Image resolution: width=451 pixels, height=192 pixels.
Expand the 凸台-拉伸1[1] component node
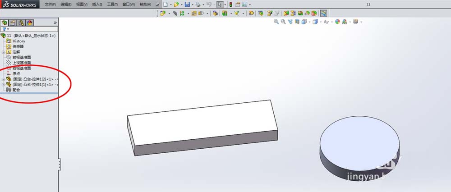[3, 84]
